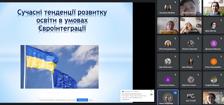Screen dimensions: 224x105
Task: Click muted mic icon on Dmytro Tsarenko tile
Action: click(198, 38)
